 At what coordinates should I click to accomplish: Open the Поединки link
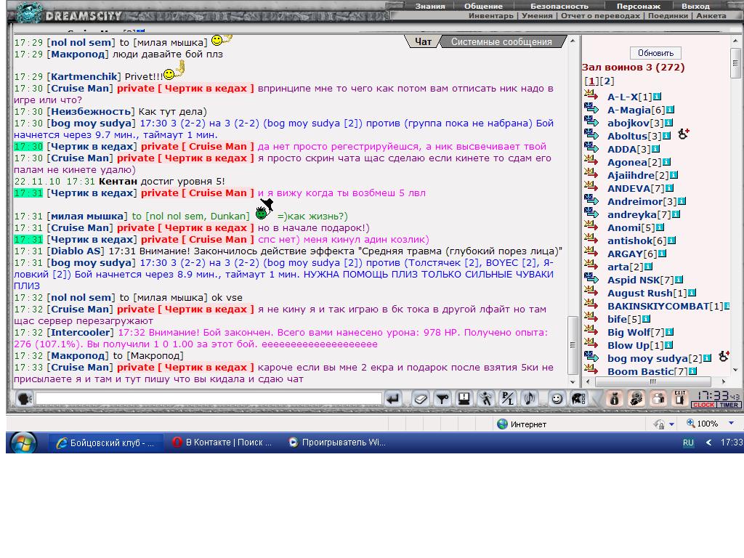coord(668,16)
